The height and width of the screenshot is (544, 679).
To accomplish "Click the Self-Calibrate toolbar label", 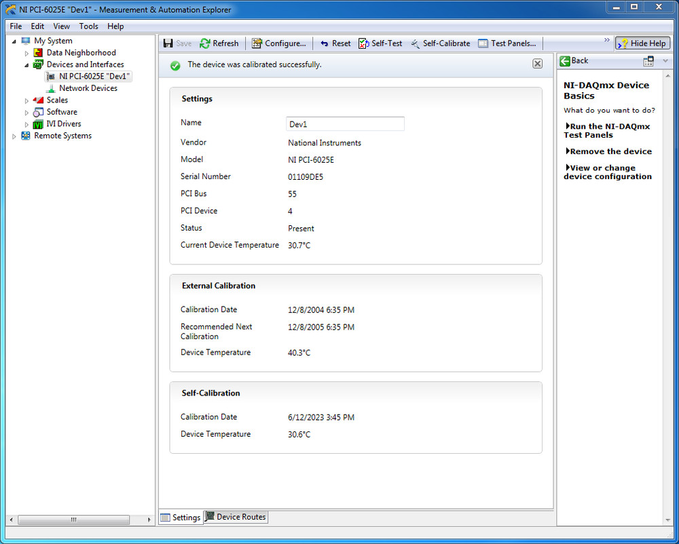I will click(447, 43).
